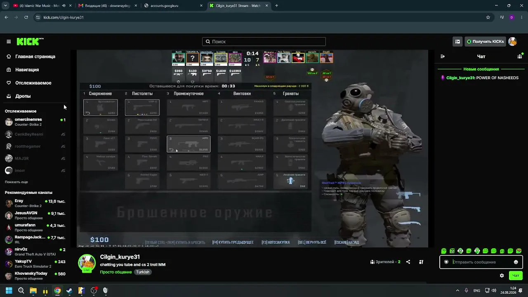Open the ENG language indicator in the tray
This screenshot has height=297, width=528.
tap(476, 290)
